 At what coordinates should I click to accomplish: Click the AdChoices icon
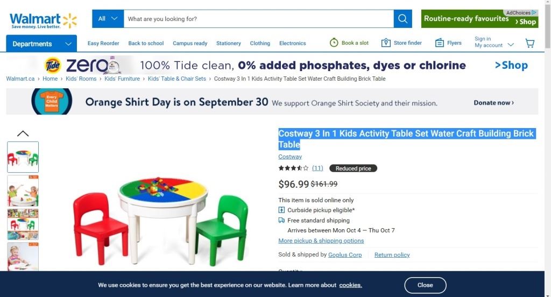tap(534, 12)
